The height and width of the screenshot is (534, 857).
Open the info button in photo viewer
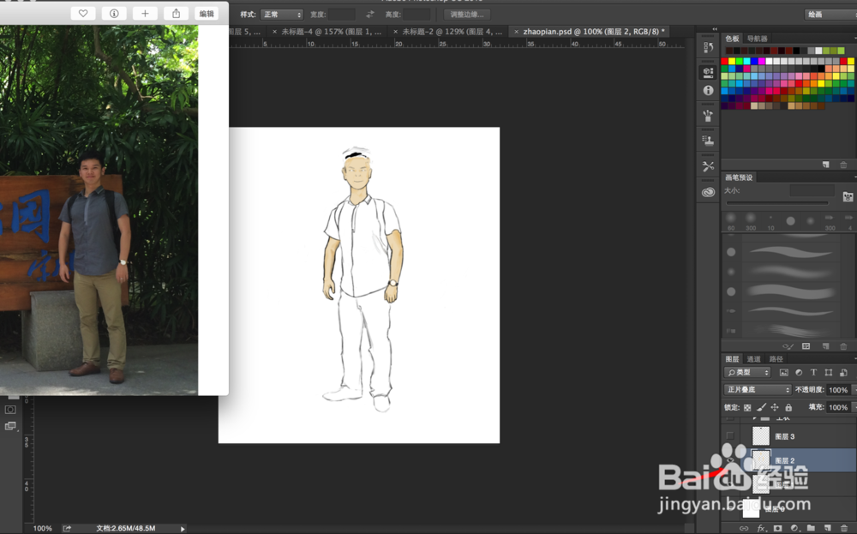point(114,14)
